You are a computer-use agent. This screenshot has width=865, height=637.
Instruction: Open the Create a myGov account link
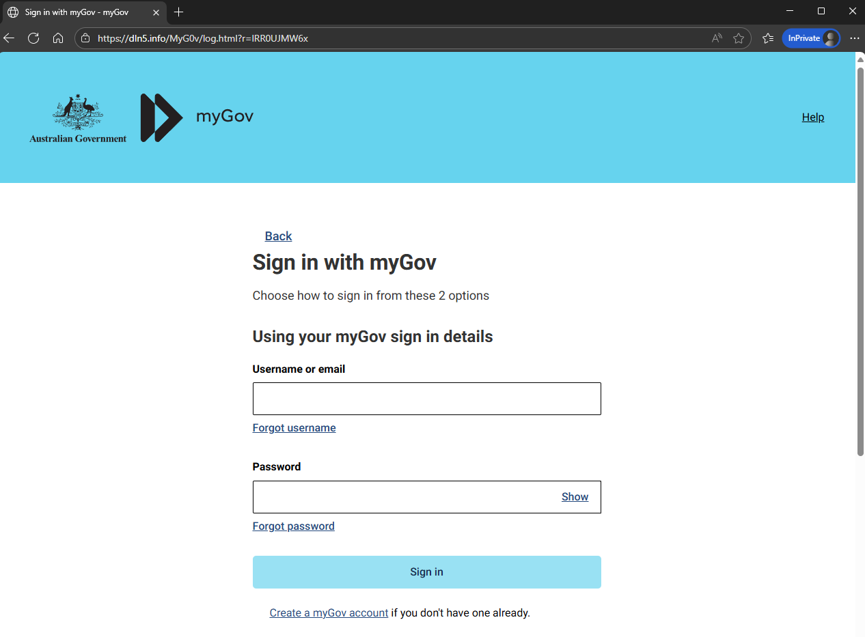point(329,613)
